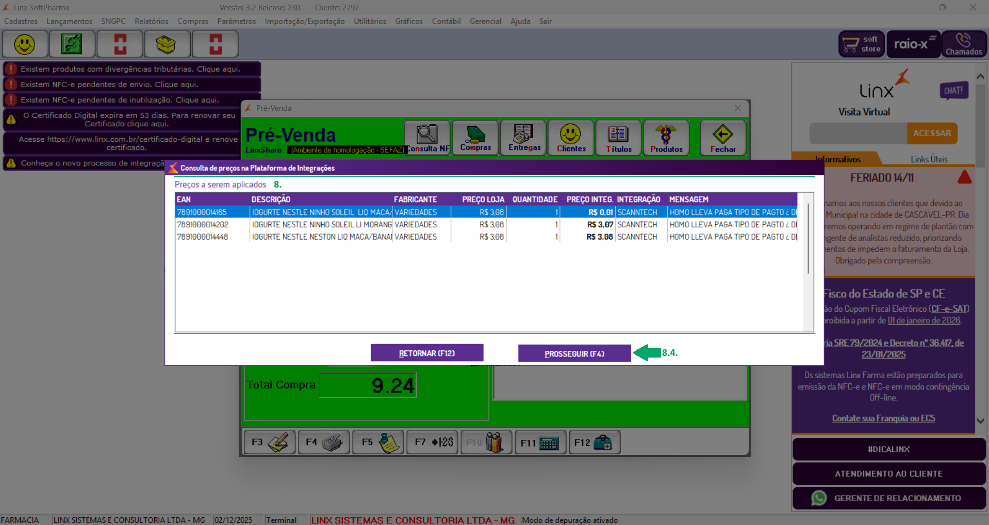Open Chamados support calls
Image resolution: width=989 pixels, height=525 pixels.
(x=964, y=44)
